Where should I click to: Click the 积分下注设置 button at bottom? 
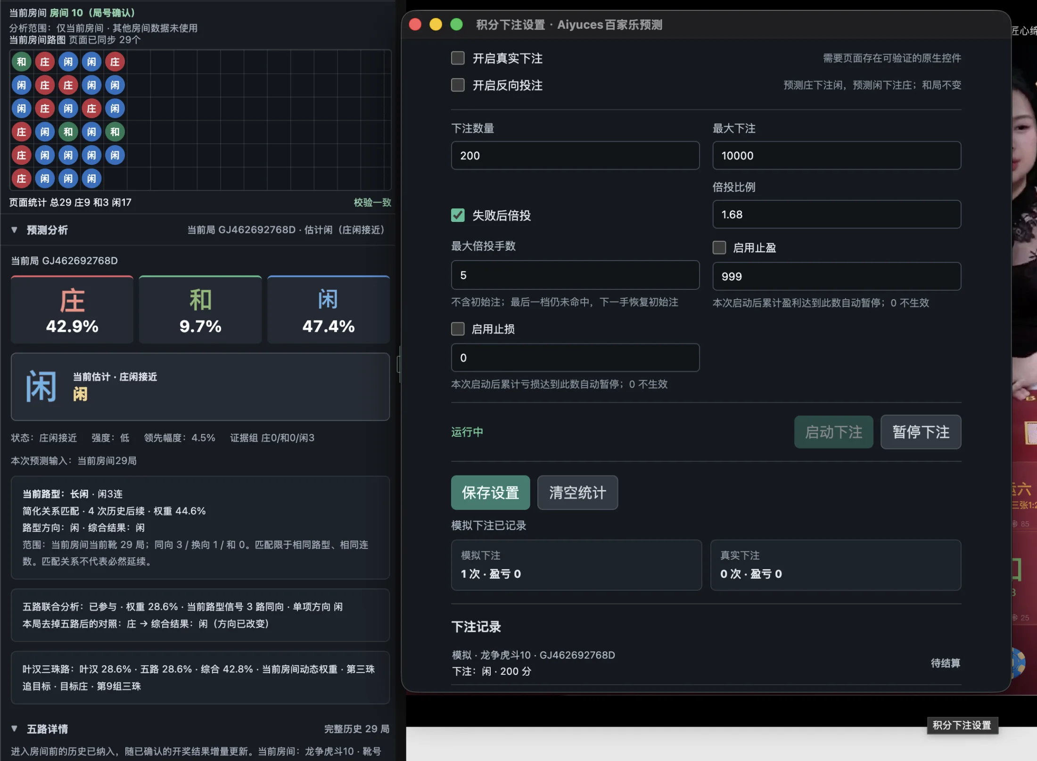(x=962, y=725)
